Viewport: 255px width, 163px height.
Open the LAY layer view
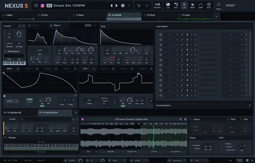click(184, 5)
